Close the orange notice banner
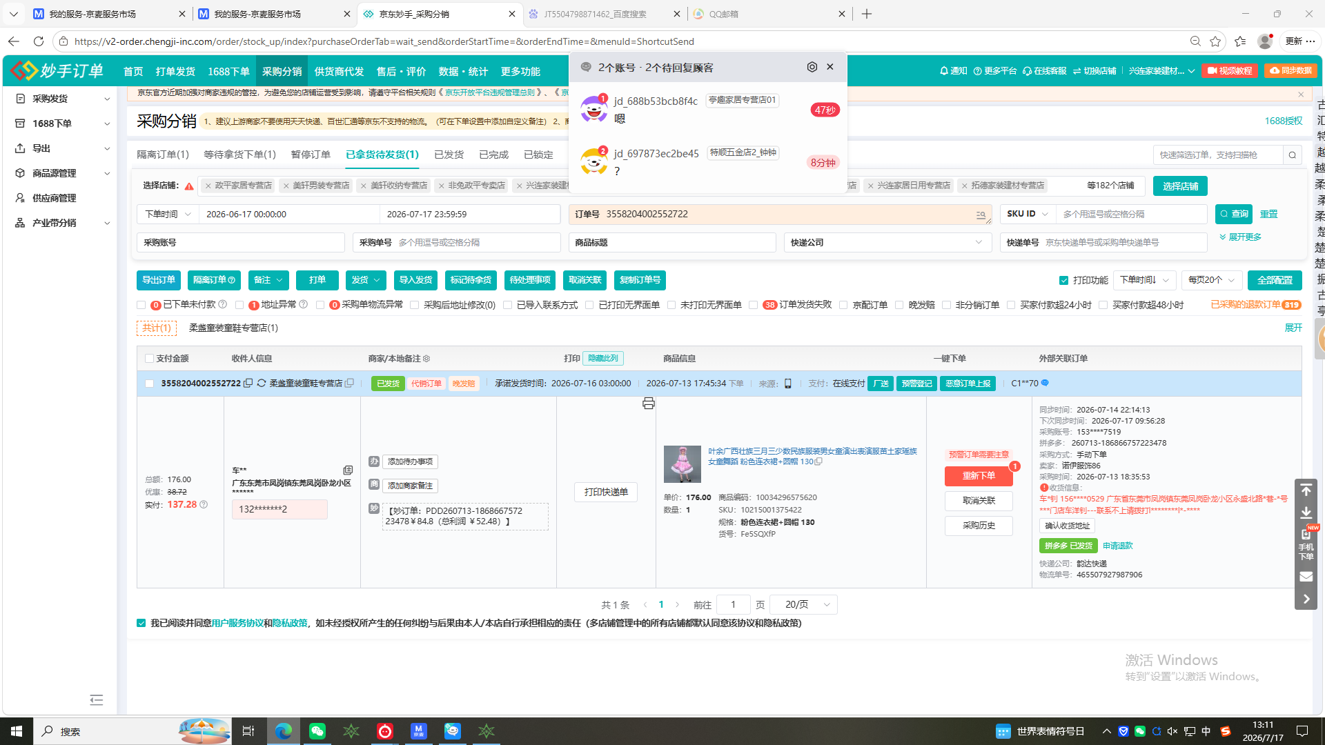Viewport: 1325px width, 745px height. coord(1301,95)
